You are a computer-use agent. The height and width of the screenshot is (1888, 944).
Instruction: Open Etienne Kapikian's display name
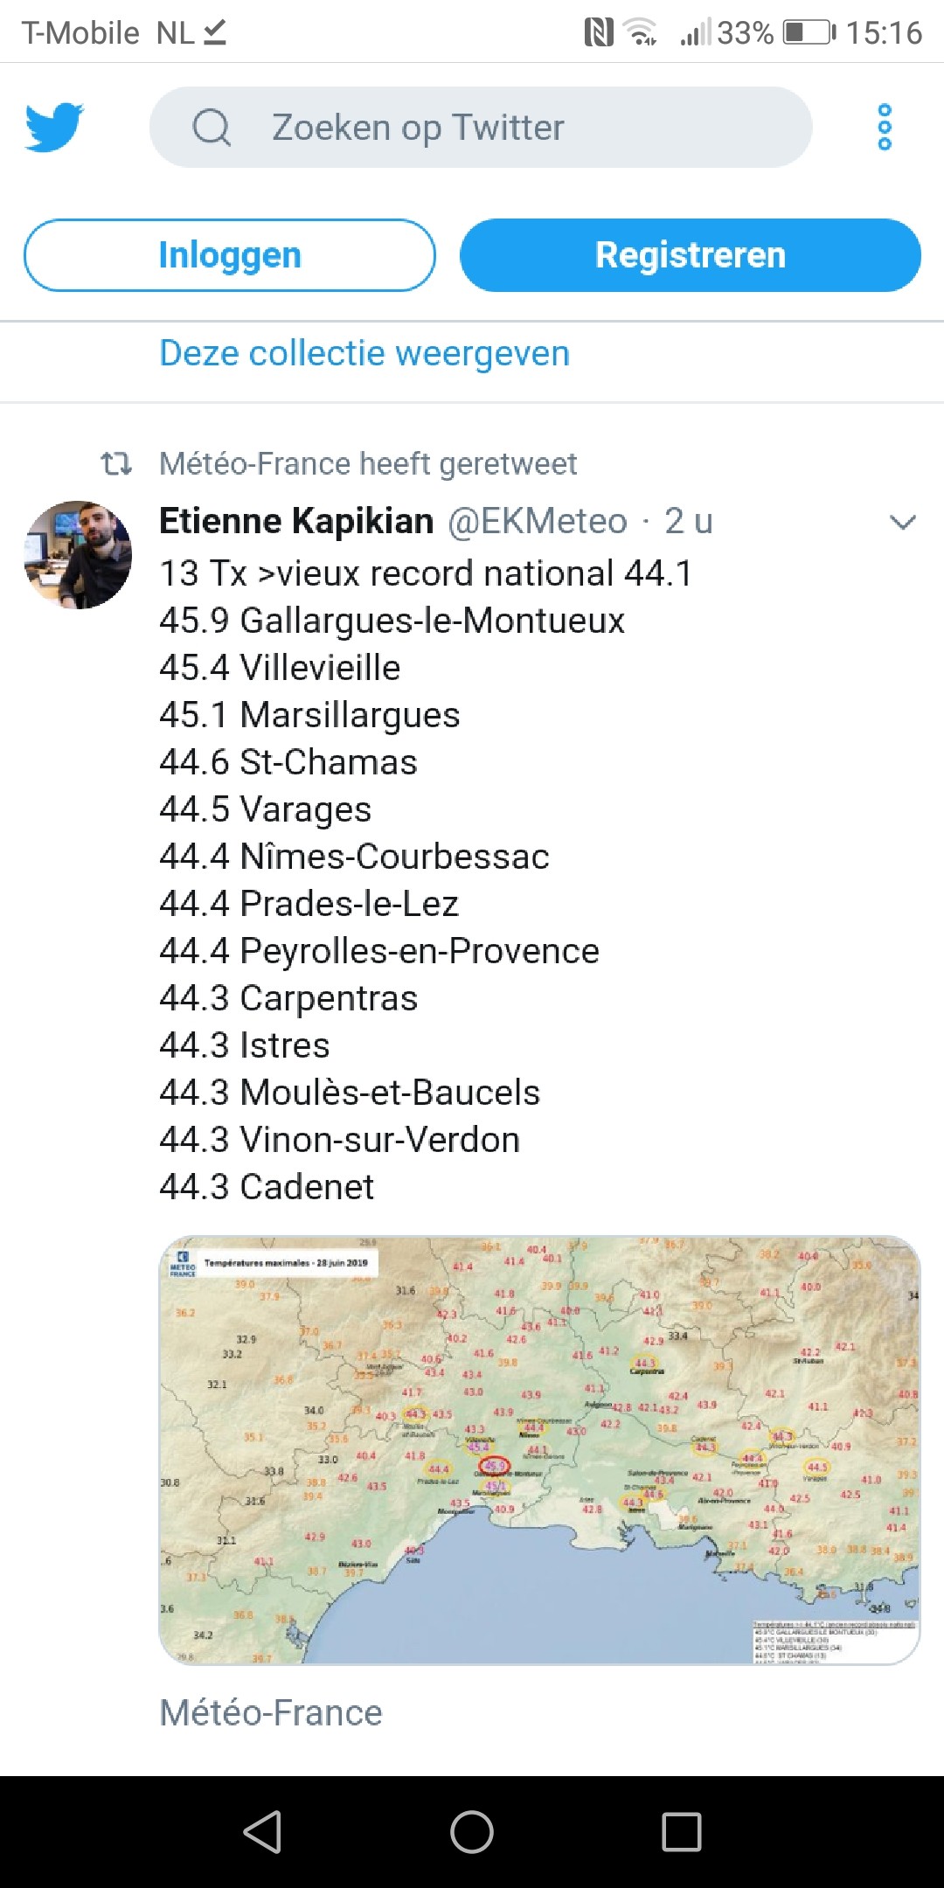coord(296,521)
